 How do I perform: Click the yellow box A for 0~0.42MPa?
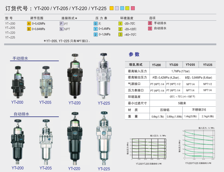point(29,23)
